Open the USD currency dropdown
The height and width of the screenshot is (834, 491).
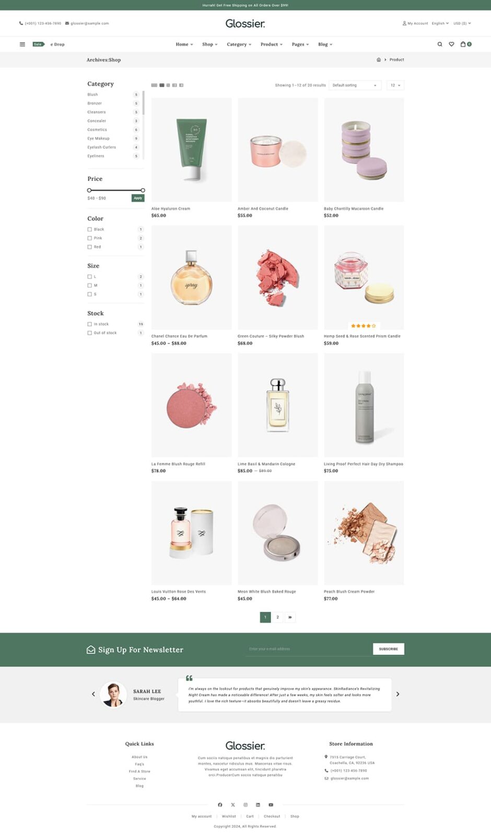(x=462, y=24)
